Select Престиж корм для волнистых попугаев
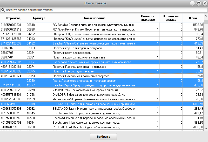 [102, 57]
